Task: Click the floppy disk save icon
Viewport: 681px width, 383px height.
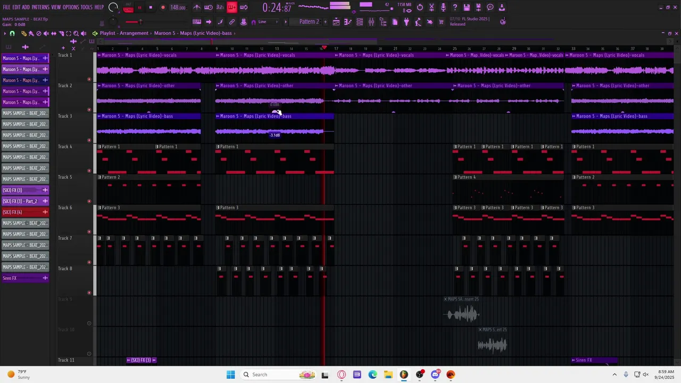Action: (467, 7)
